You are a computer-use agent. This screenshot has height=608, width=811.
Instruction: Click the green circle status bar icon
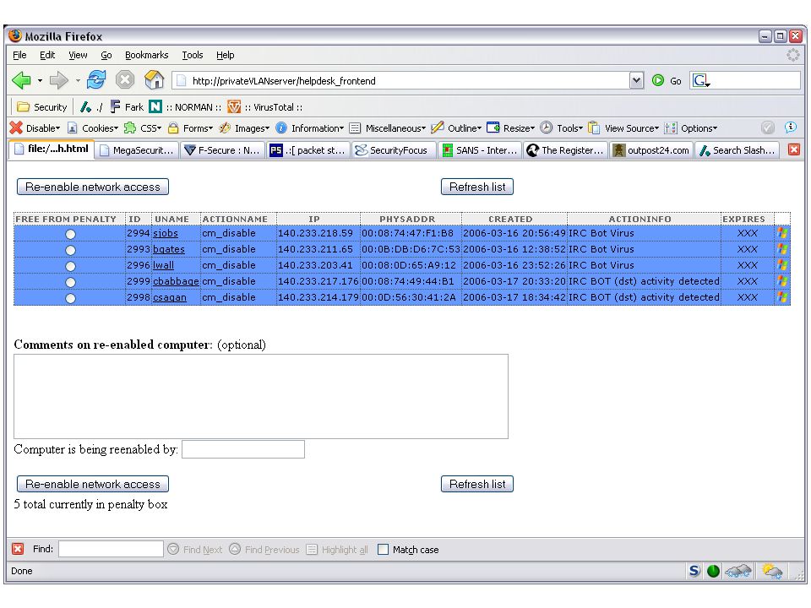point(713,571)
